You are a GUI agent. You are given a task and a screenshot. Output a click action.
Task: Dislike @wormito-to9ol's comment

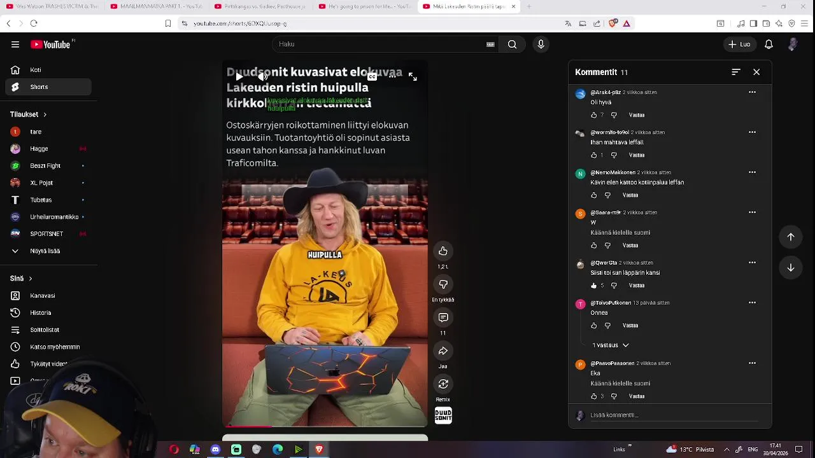[x=614, y=155]
